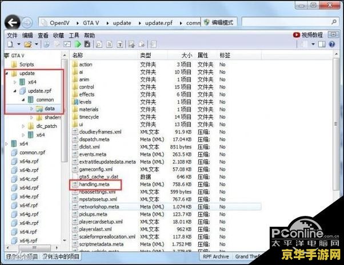344x265 pixels.
Task: Click the OpenIV breadcrumb segment
Action: [x=59, y=23]
